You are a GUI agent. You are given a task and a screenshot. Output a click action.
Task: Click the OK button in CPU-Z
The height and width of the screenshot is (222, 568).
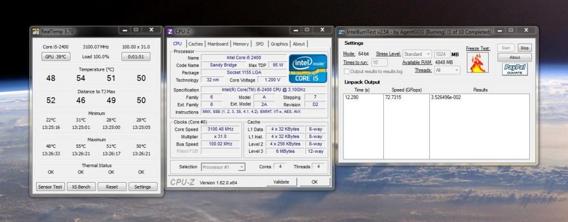coord(315,182)
